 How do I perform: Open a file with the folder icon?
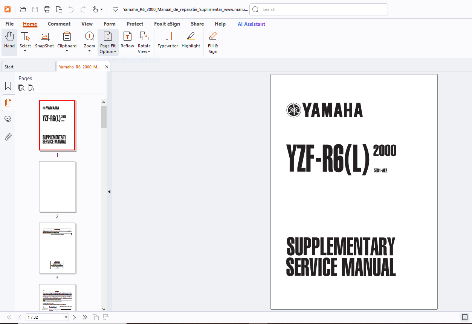pos(23,9)
